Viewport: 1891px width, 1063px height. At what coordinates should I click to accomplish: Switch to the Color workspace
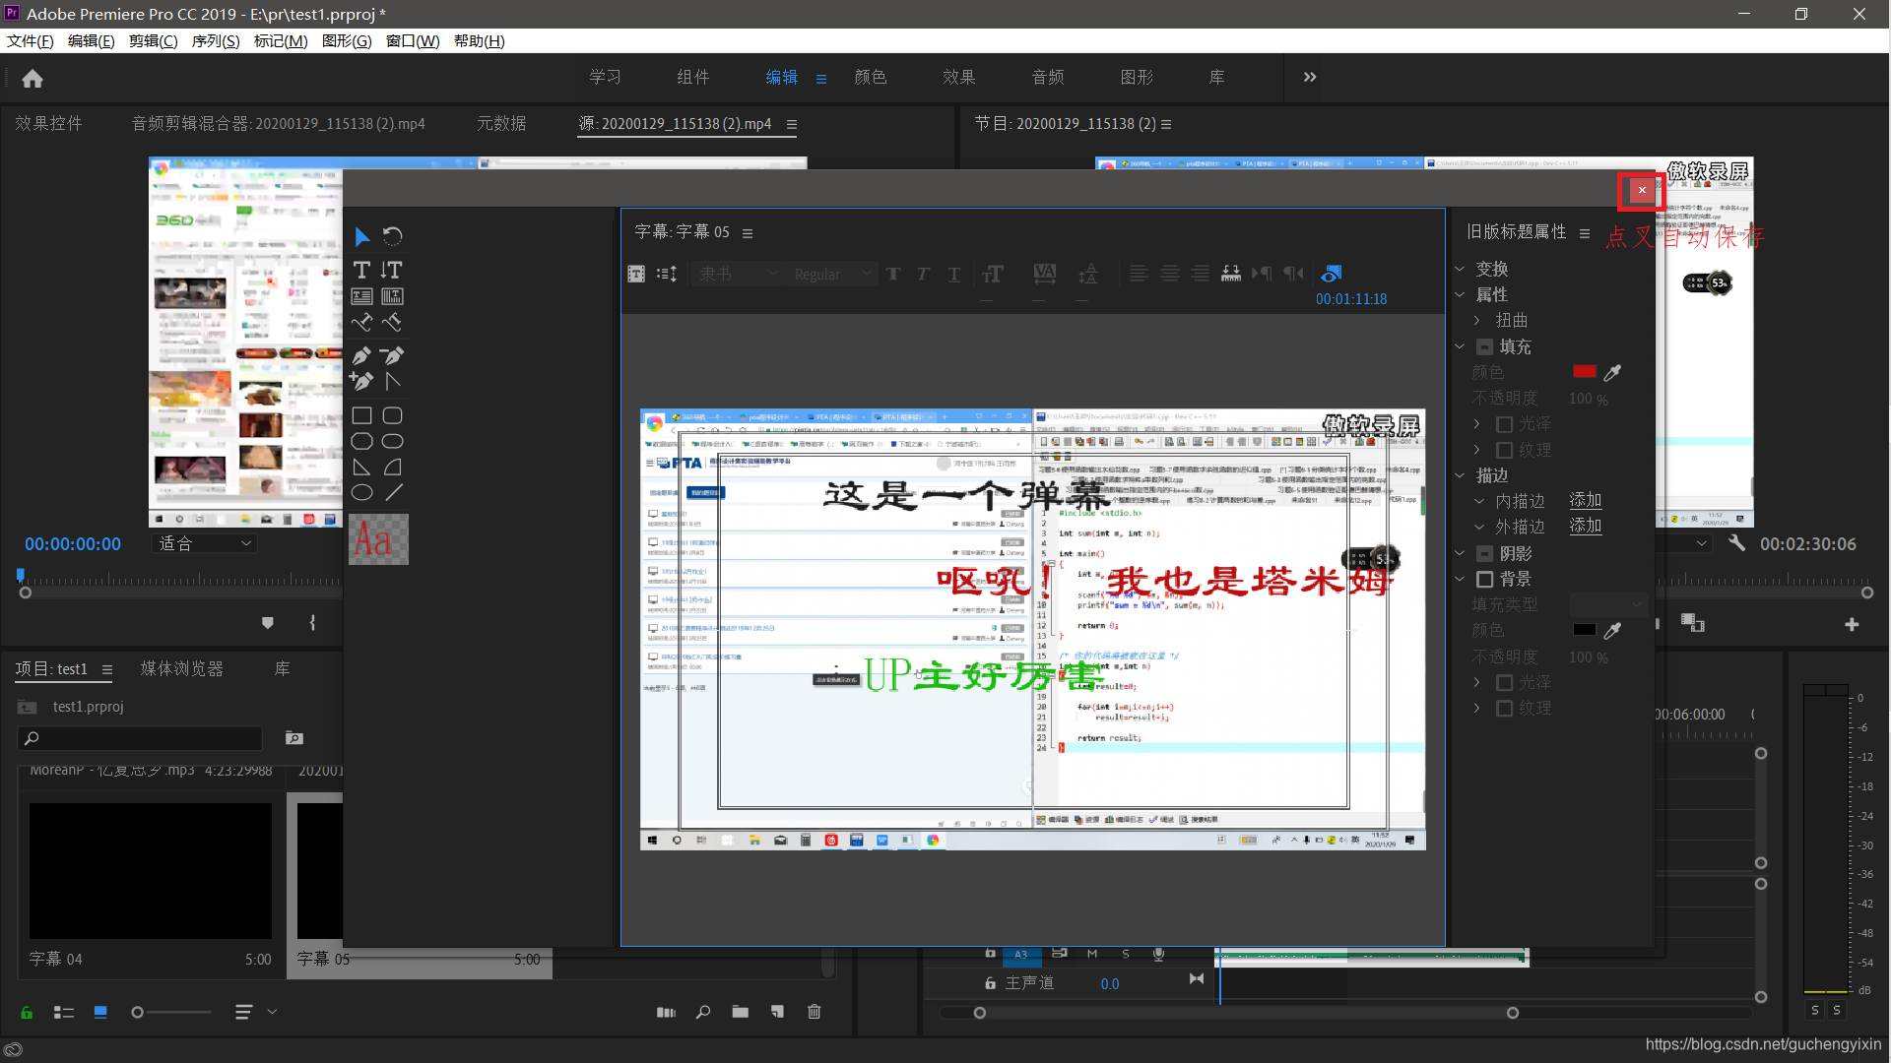(871, 77)
